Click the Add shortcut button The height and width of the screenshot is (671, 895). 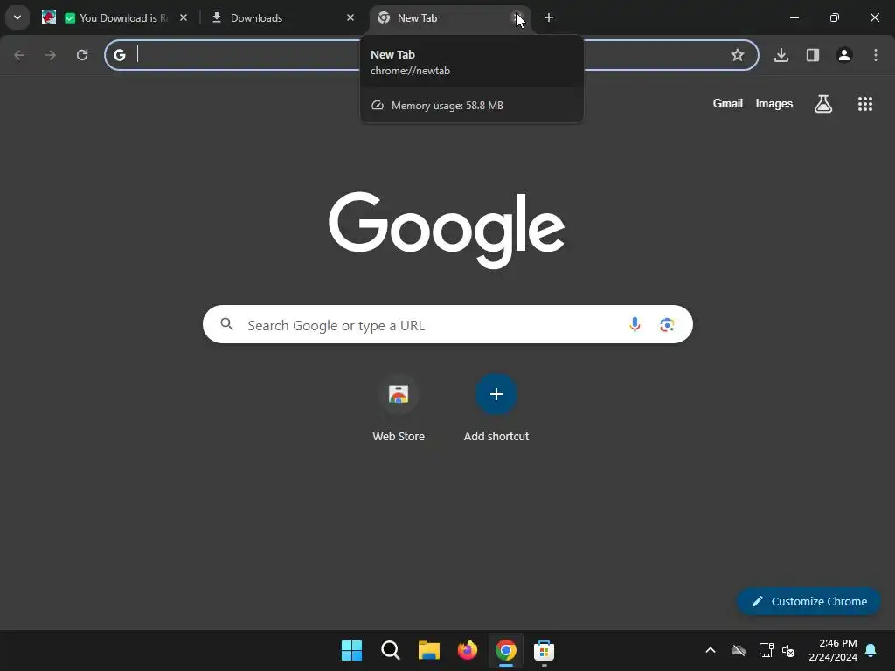pyautogui.click(x=496, y=409)
